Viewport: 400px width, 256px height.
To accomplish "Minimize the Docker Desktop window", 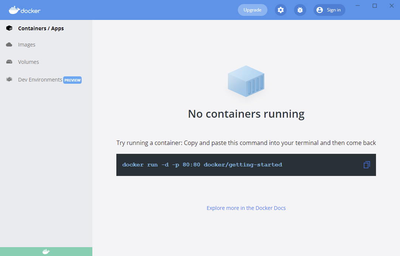I will [x=358, y=6].
